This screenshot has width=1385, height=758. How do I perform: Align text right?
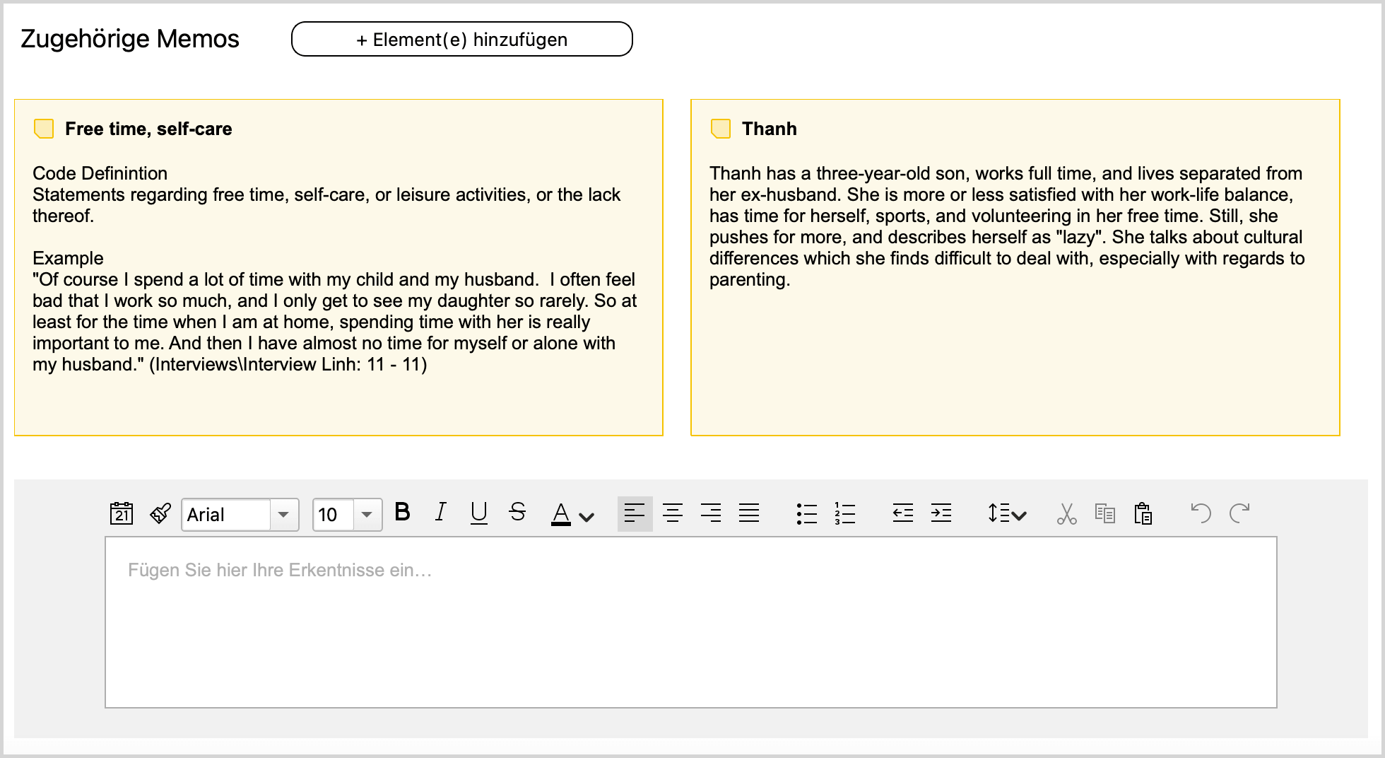pyautogui.click(x=711, y=513)
